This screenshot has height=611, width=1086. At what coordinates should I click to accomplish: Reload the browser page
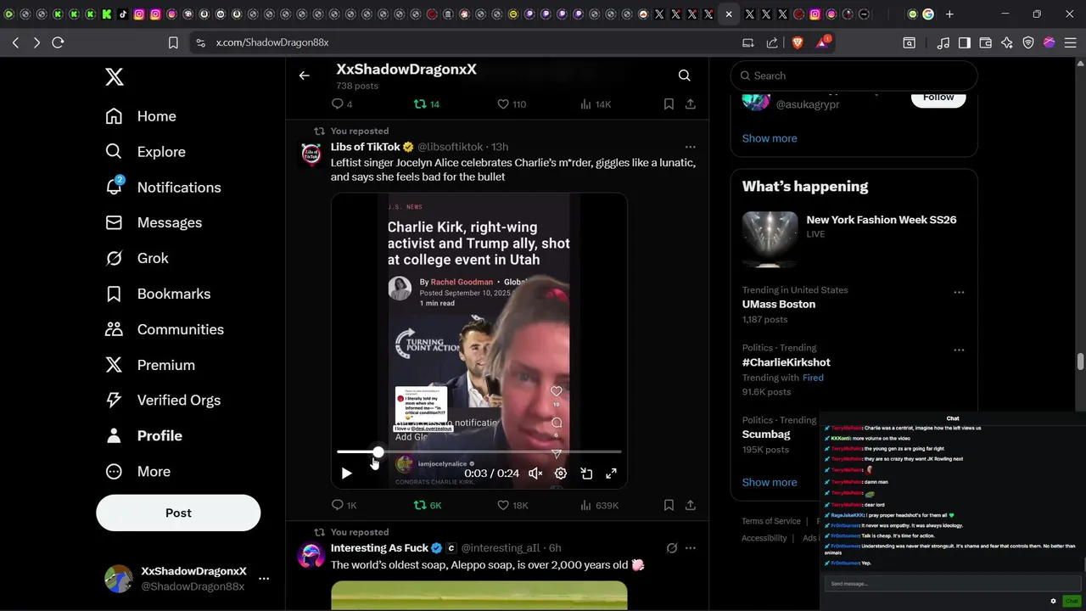(x=58, y=42)
